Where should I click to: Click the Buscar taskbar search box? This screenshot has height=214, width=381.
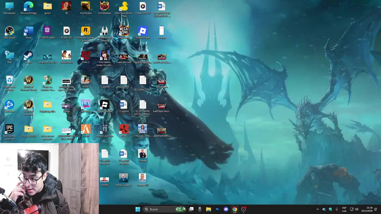click(165, 209)
